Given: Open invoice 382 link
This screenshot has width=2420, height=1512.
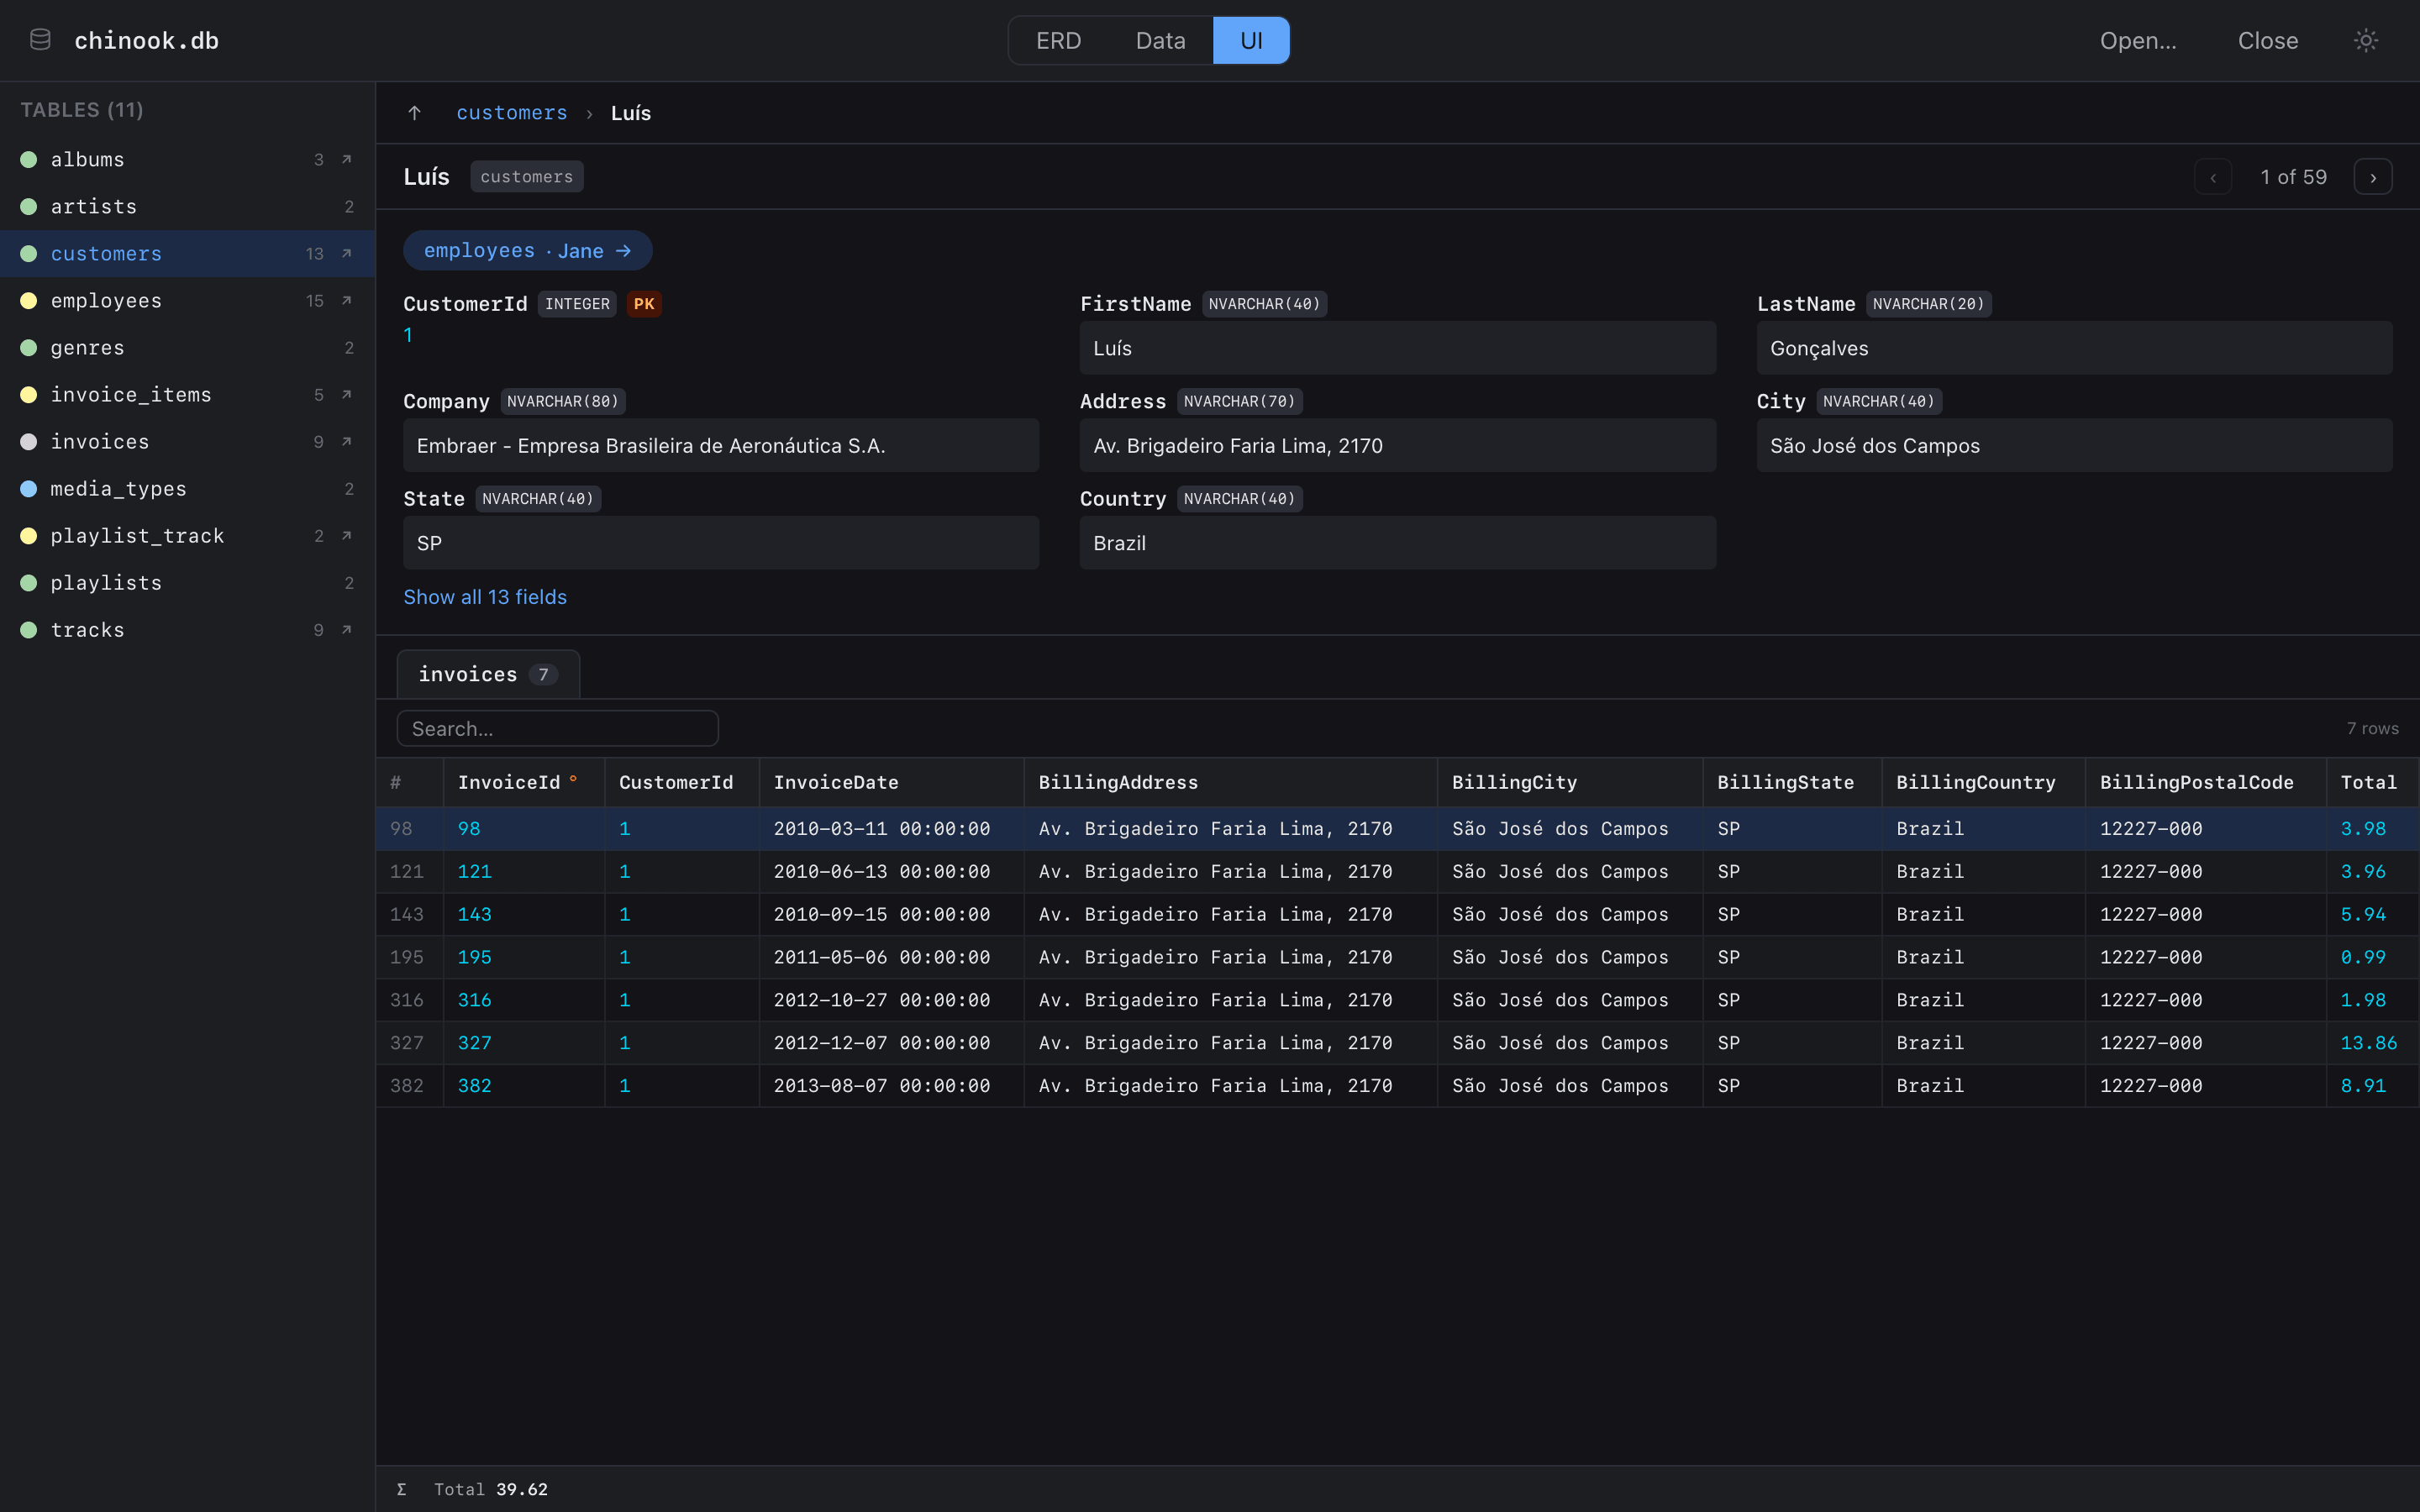Looking at the screenshot, I should click(474, 1085).
